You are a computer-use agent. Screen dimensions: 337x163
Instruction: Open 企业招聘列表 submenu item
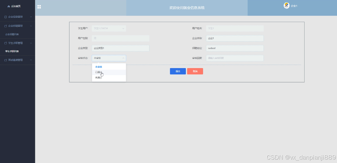(12, 34)
